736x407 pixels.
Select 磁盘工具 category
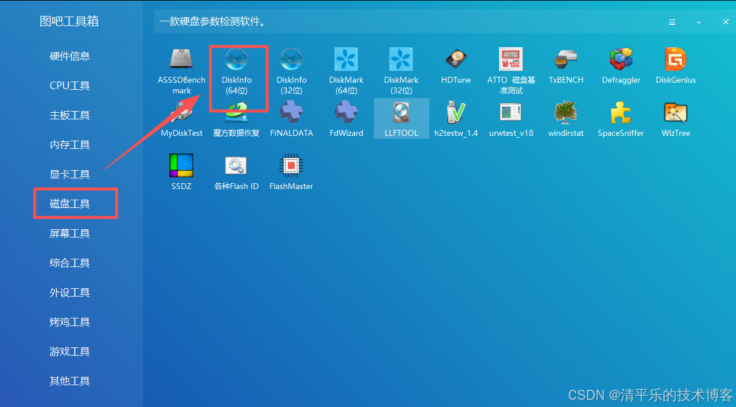click(70, 204)
